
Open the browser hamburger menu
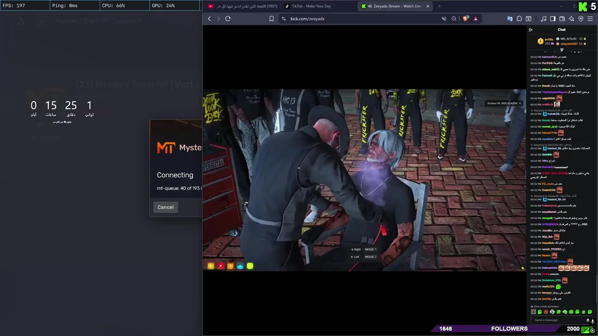pos(591,19)
